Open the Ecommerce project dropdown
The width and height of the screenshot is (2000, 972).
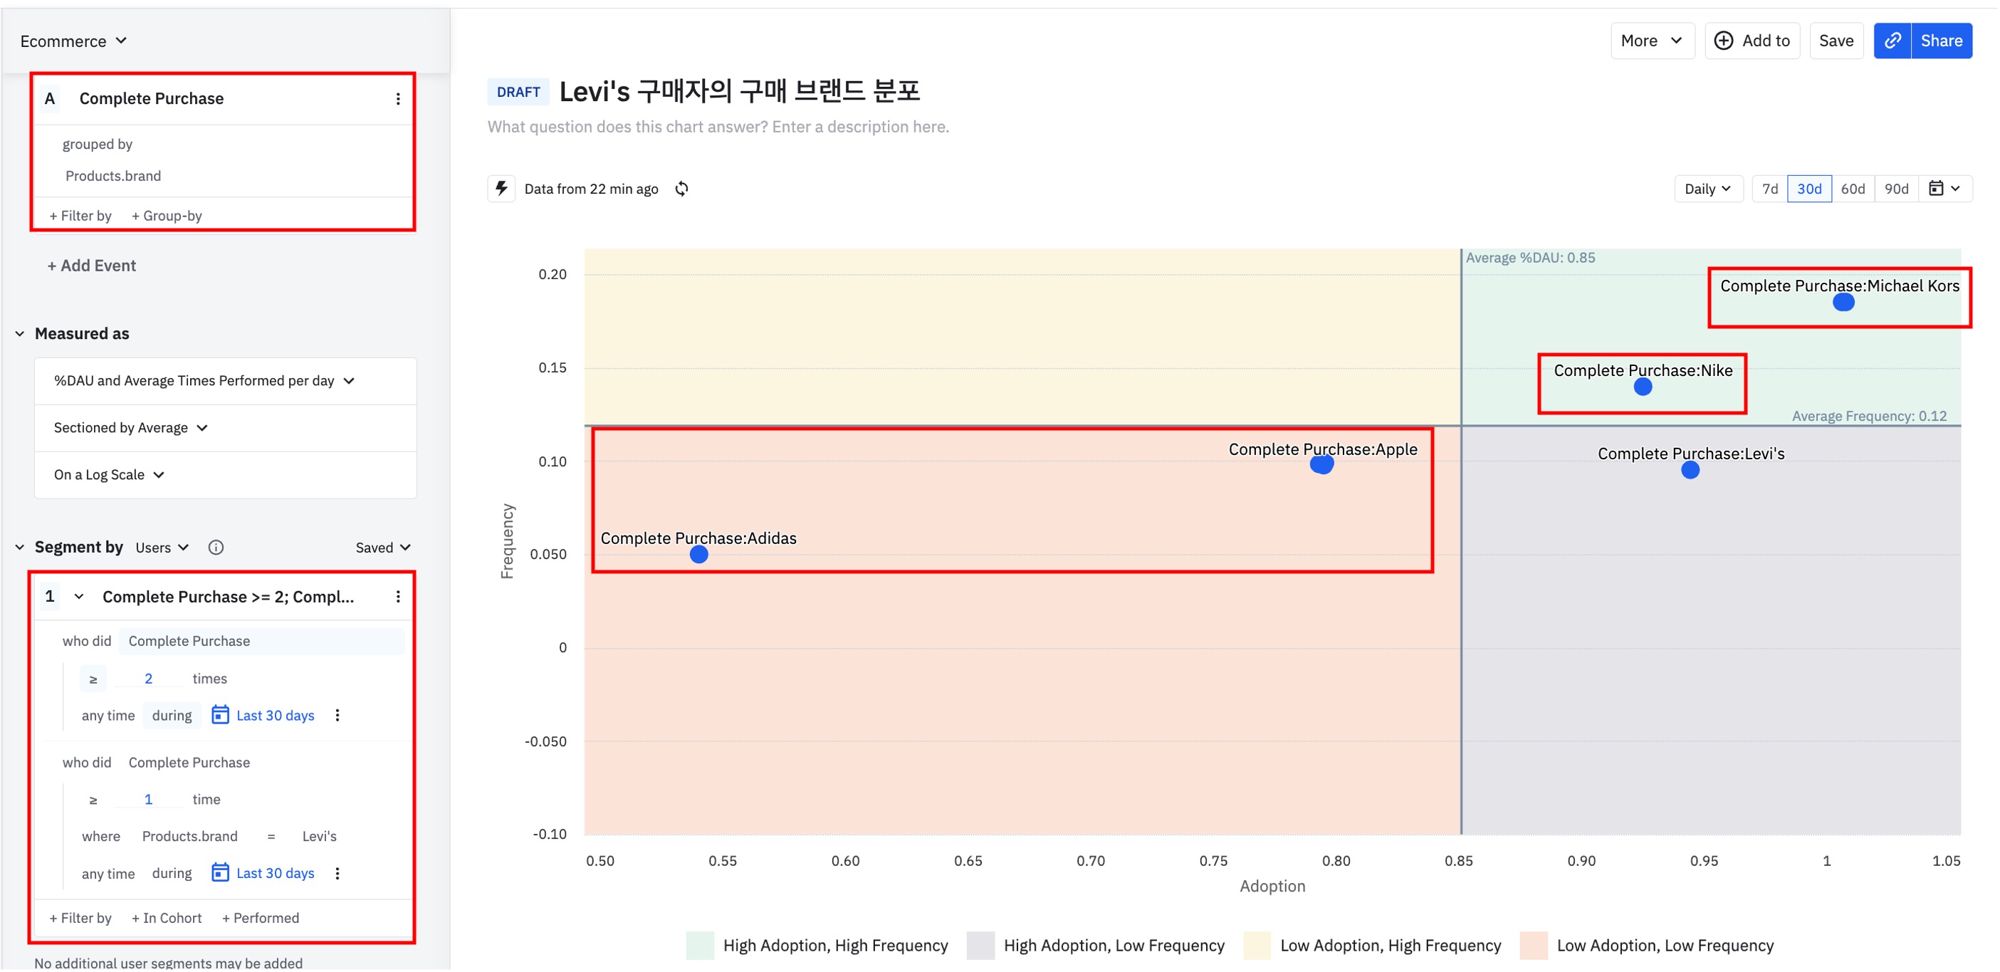click(73, 41)
